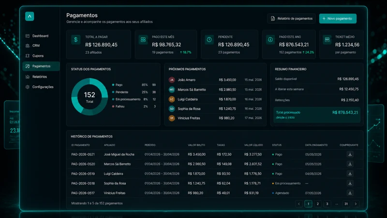
Task: Click the taxas R$ 62,04 cell
Action: (223, 184)
